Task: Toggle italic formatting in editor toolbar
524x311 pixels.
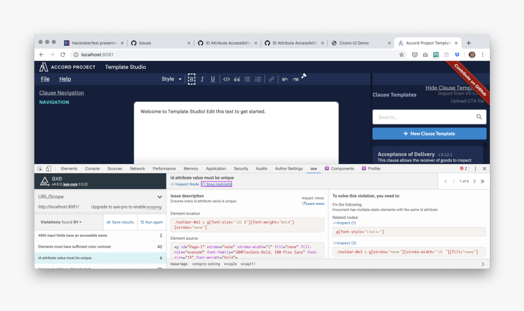Action: tap(203, 79)
